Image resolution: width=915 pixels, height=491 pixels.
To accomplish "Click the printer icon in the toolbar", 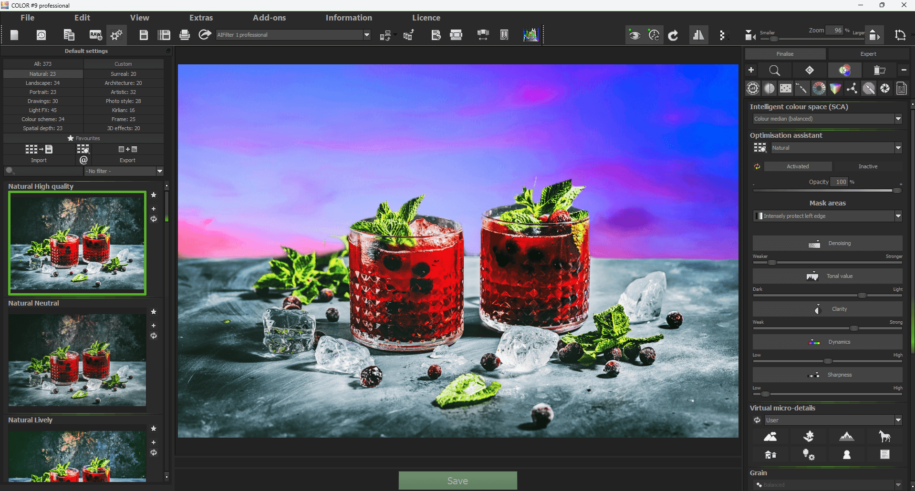I will coord(185,35).
